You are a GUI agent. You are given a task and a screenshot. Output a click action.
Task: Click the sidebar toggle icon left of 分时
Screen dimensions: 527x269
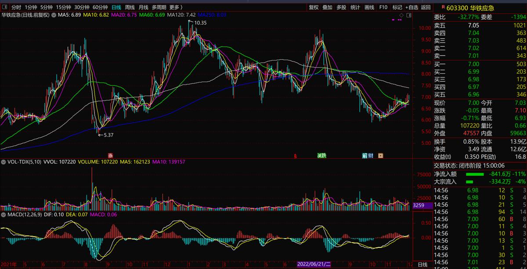click(x=5, y=7)
